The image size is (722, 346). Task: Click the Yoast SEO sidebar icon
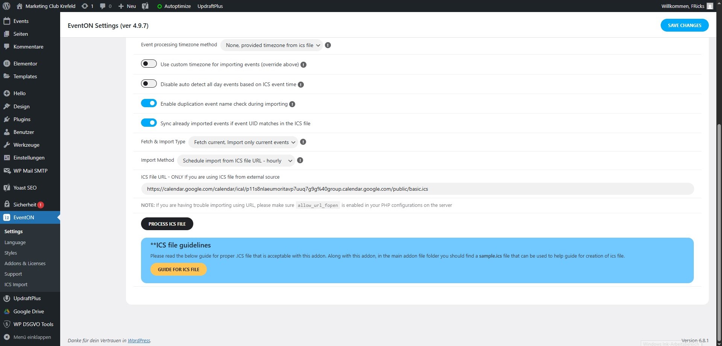pyautogui.click(x=7, y=188)
